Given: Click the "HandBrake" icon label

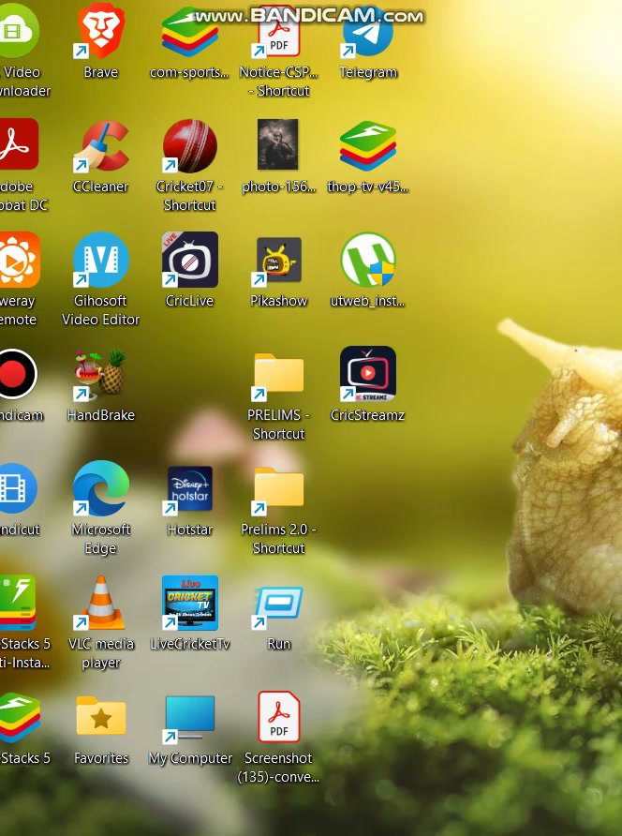Looking at the screenshot, I should click(x=101, y=415).
